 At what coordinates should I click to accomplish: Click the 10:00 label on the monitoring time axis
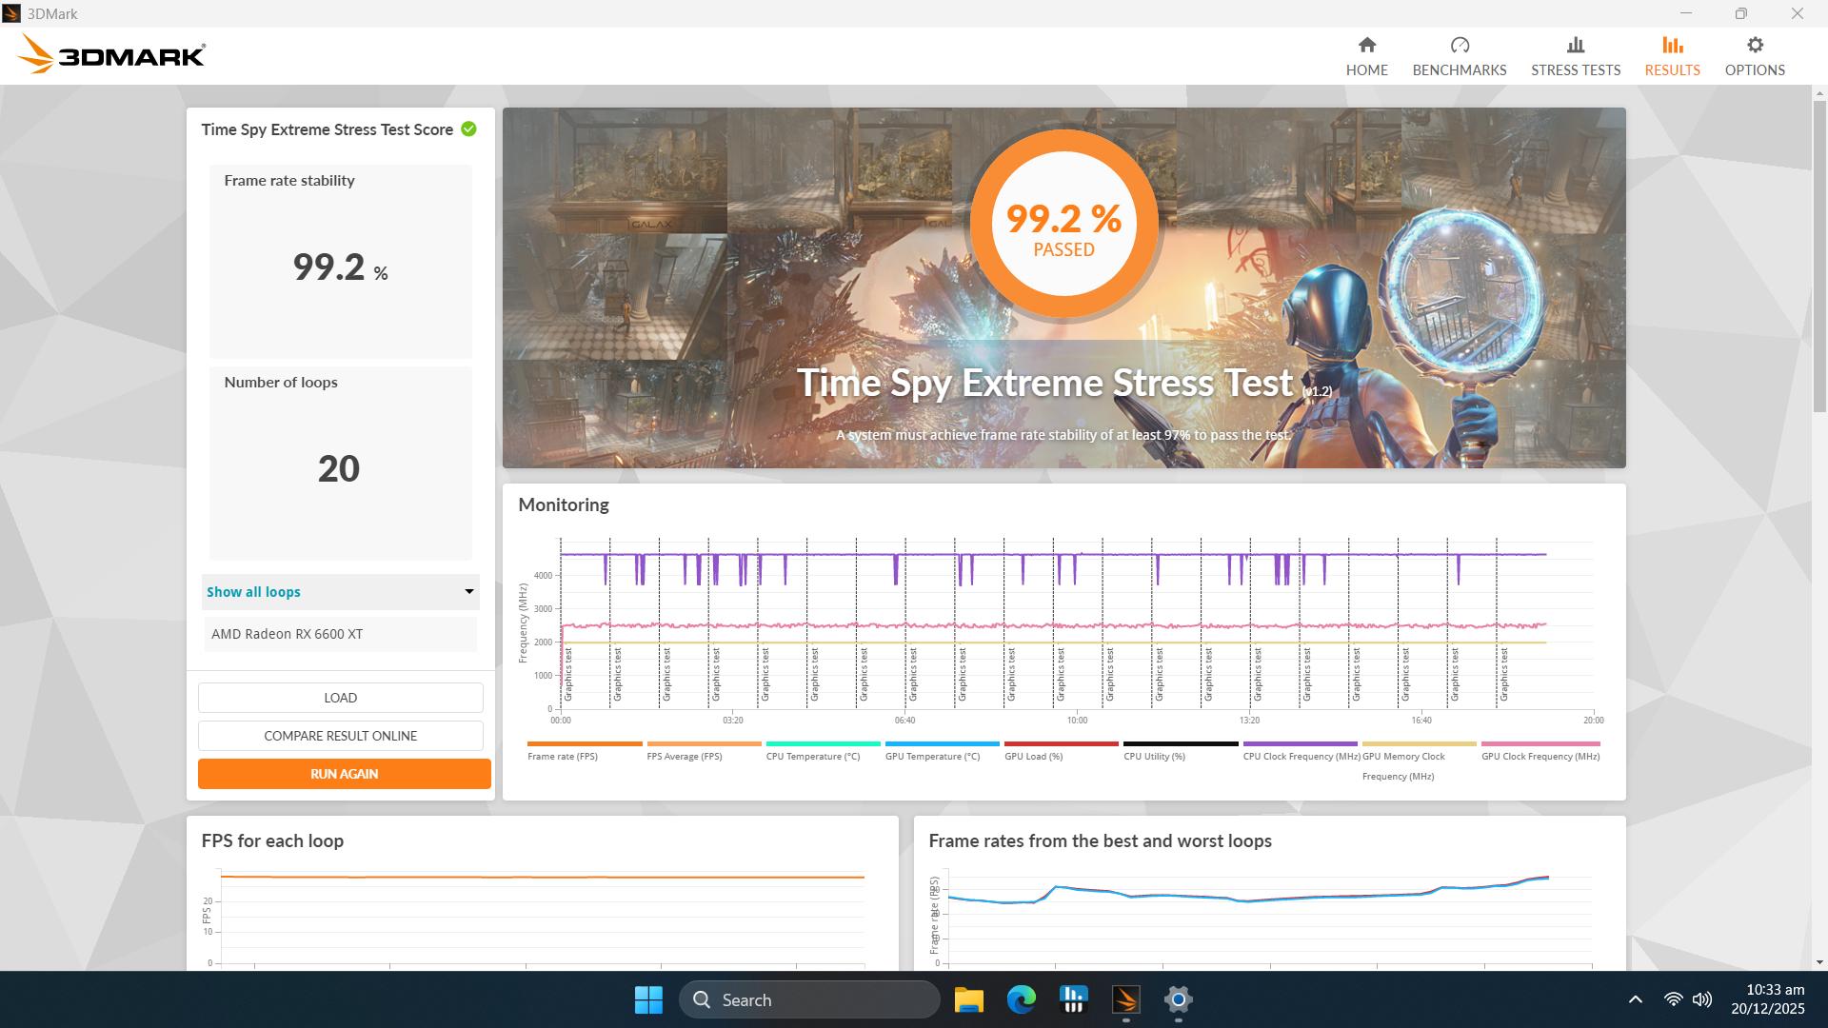click(1077, 721)
